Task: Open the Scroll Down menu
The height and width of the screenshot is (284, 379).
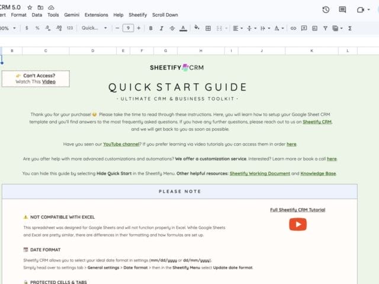Action: coord(165,15)
